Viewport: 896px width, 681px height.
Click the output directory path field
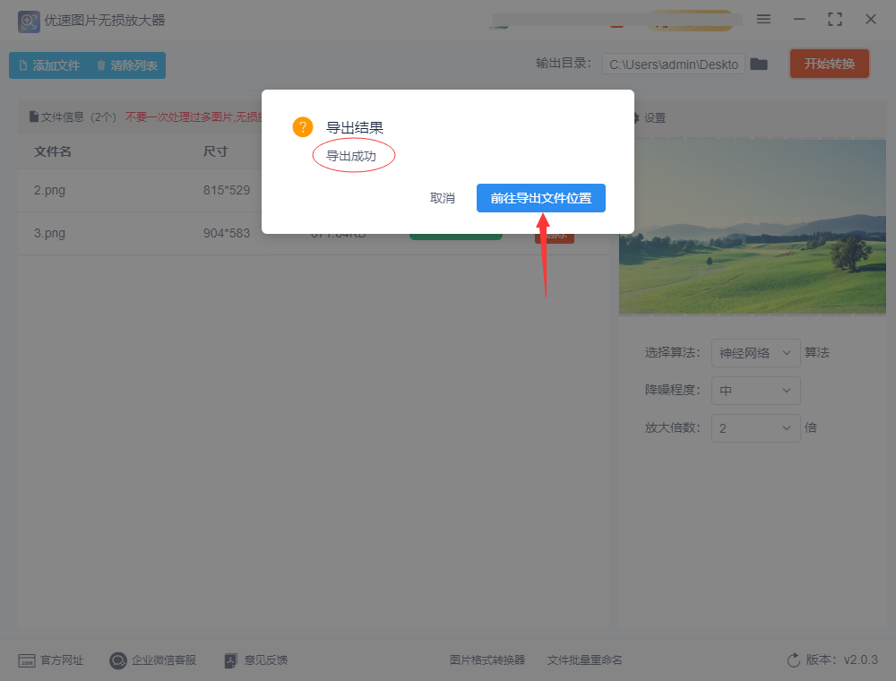tap(673, 65)
